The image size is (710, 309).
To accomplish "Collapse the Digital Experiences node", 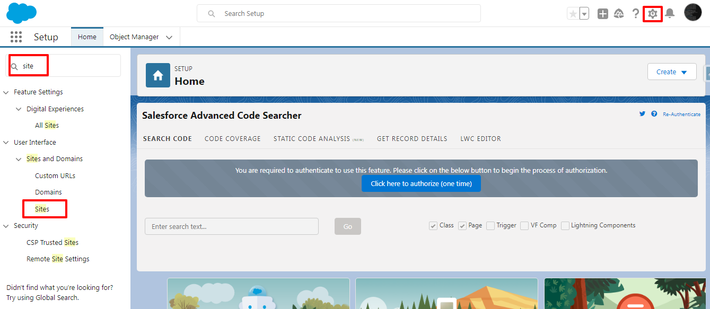I will [19, 109].
